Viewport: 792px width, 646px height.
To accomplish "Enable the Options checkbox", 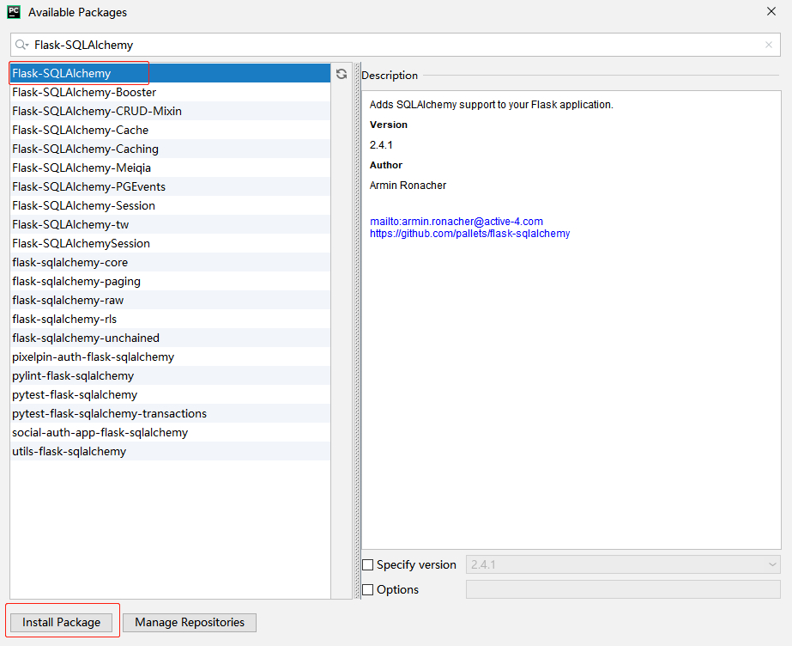I will pos(368,589).
